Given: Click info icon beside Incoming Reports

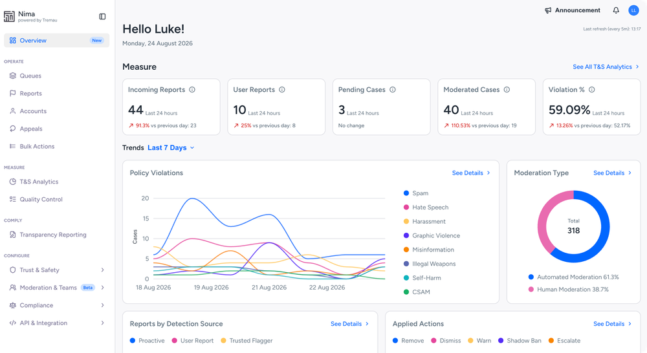Looking at the screenshot, I should point(192,89).
